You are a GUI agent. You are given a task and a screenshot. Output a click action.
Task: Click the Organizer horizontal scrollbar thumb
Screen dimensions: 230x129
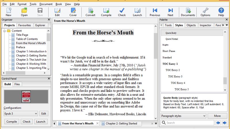(x=16, y=73)
